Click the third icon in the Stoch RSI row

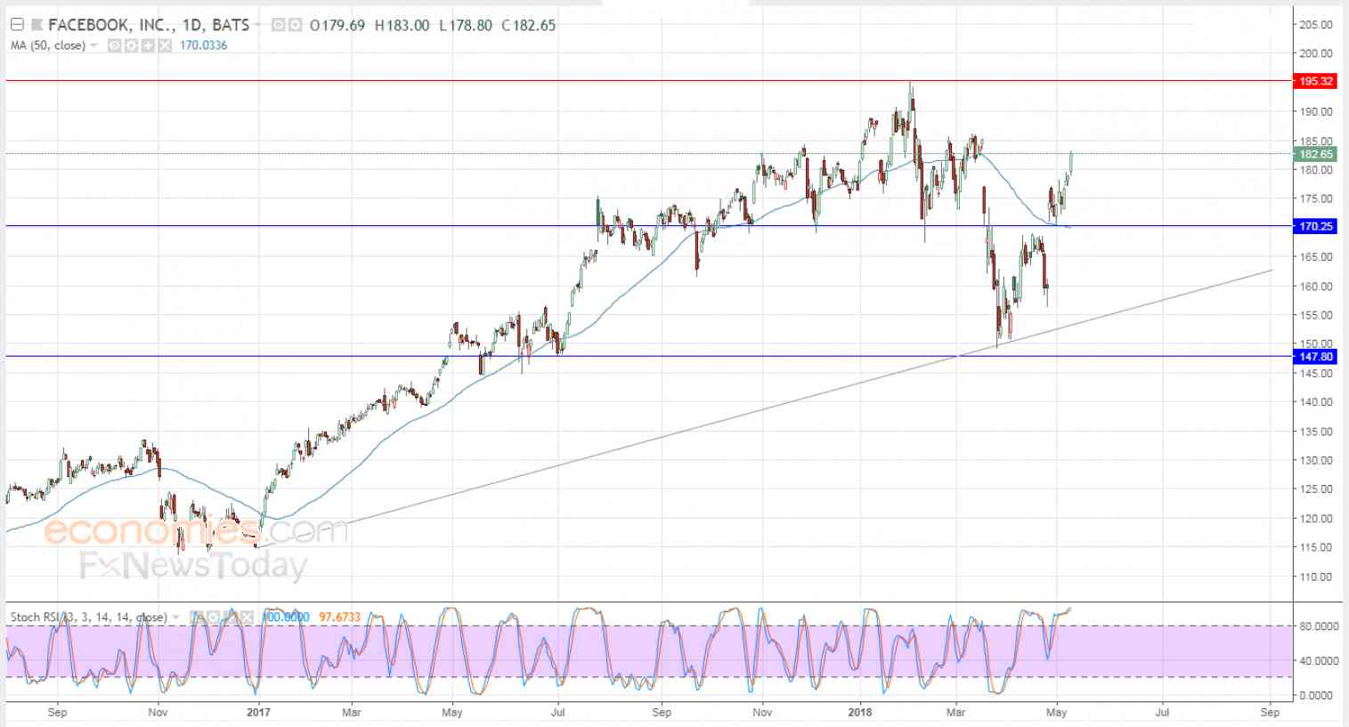click(x=232, y=617)
